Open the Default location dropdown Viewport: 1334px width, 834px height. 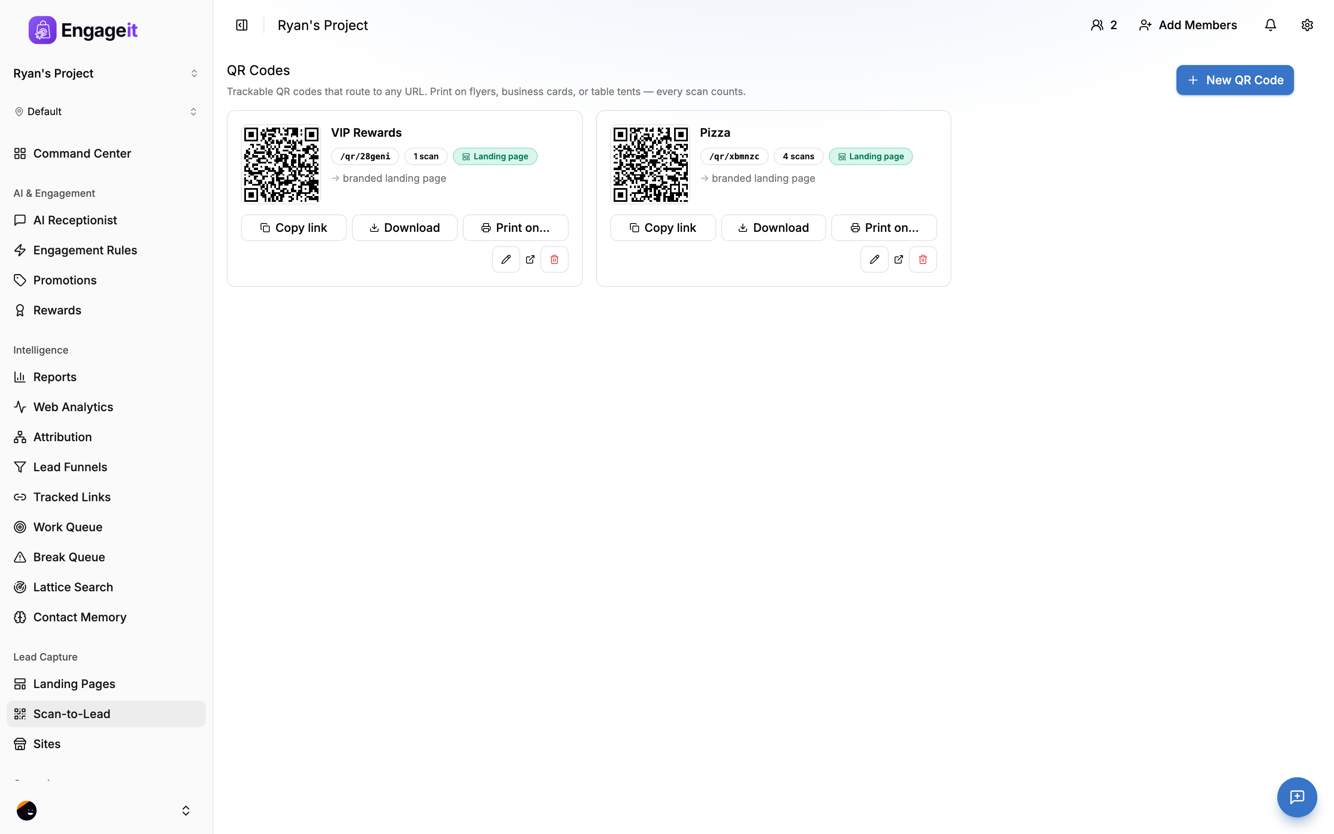[x=106, y=111]
